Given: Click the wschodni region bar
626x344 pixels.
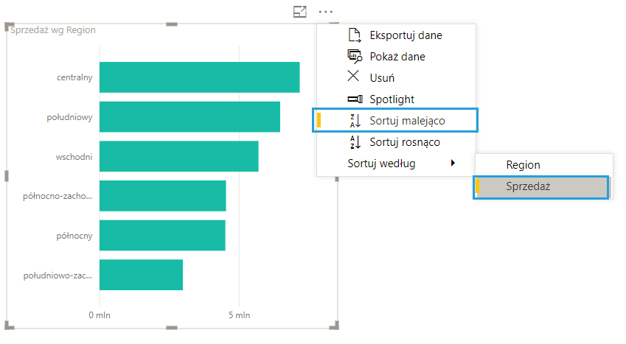Looking at the screenshot, I should click(x=178, y=156).
